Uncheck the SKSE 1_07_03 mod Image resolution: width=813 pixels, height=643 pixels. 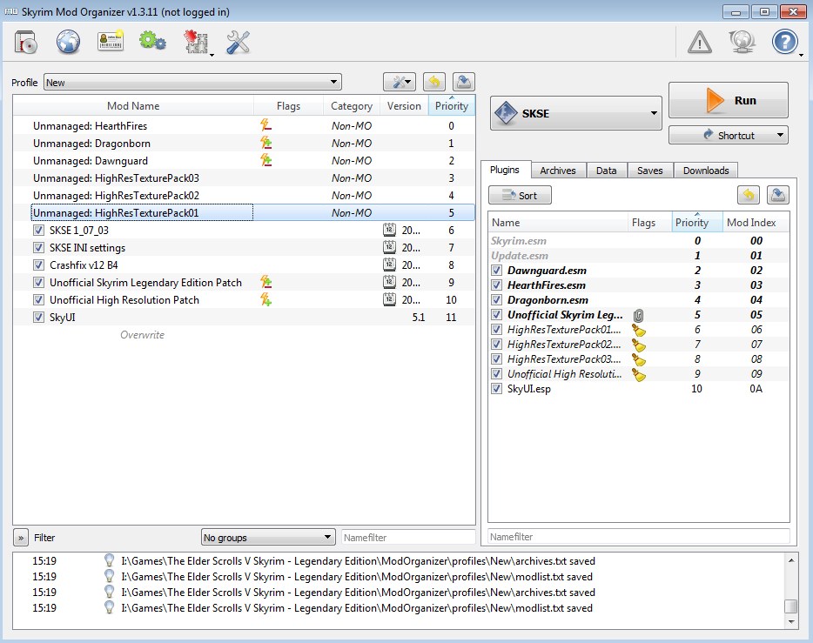pyautogui.click(x=38, y=230)
